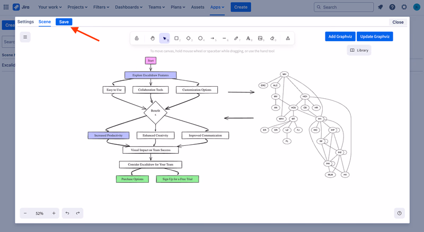Open the Excalidraw hamburger menu
This screenshot has width=424, height=232.
click(x=25, y=37)
